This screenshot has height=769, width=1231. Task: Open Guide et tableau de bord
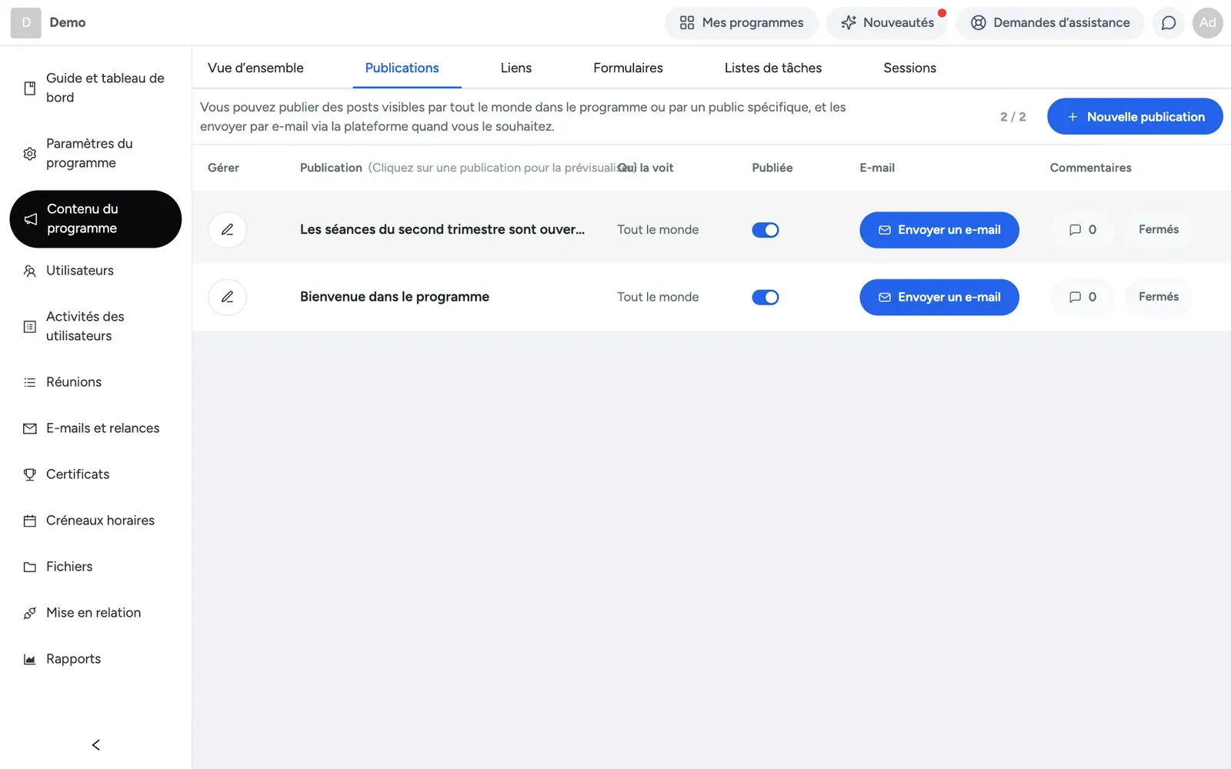coord(95,88)
